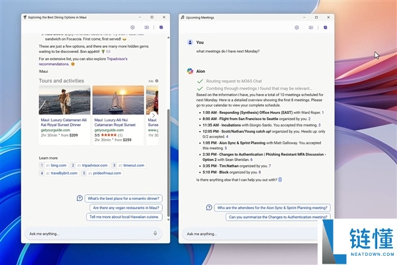
Task: Click 'Tours and activities' heading
Action: [62, 81]
